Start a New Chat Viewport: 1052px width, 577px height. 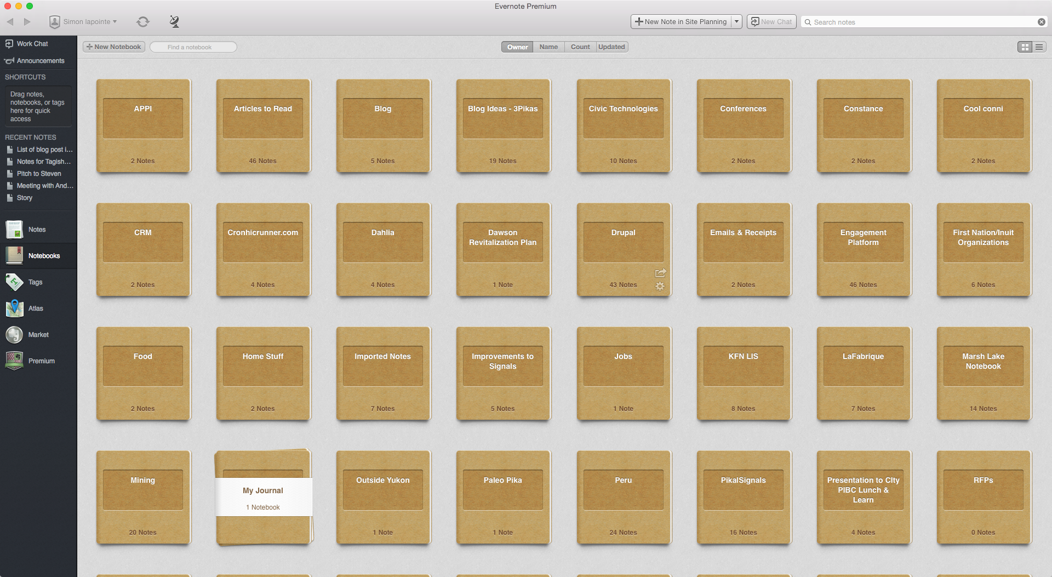[771, 22]
